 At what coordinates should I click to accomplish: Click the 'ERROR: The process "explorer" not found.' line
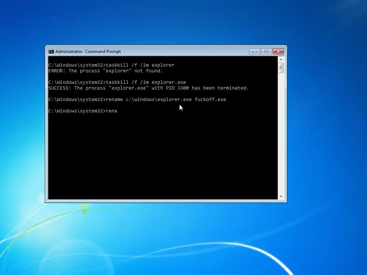tap(106, 71)
